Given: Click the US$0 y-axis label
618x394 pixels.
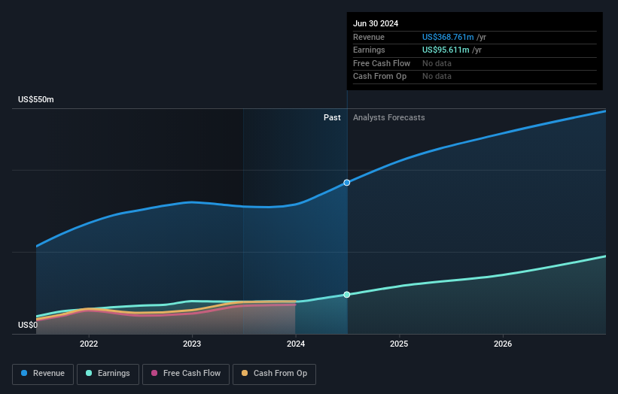Looking at the screenshot, I should tap(28, 325).
